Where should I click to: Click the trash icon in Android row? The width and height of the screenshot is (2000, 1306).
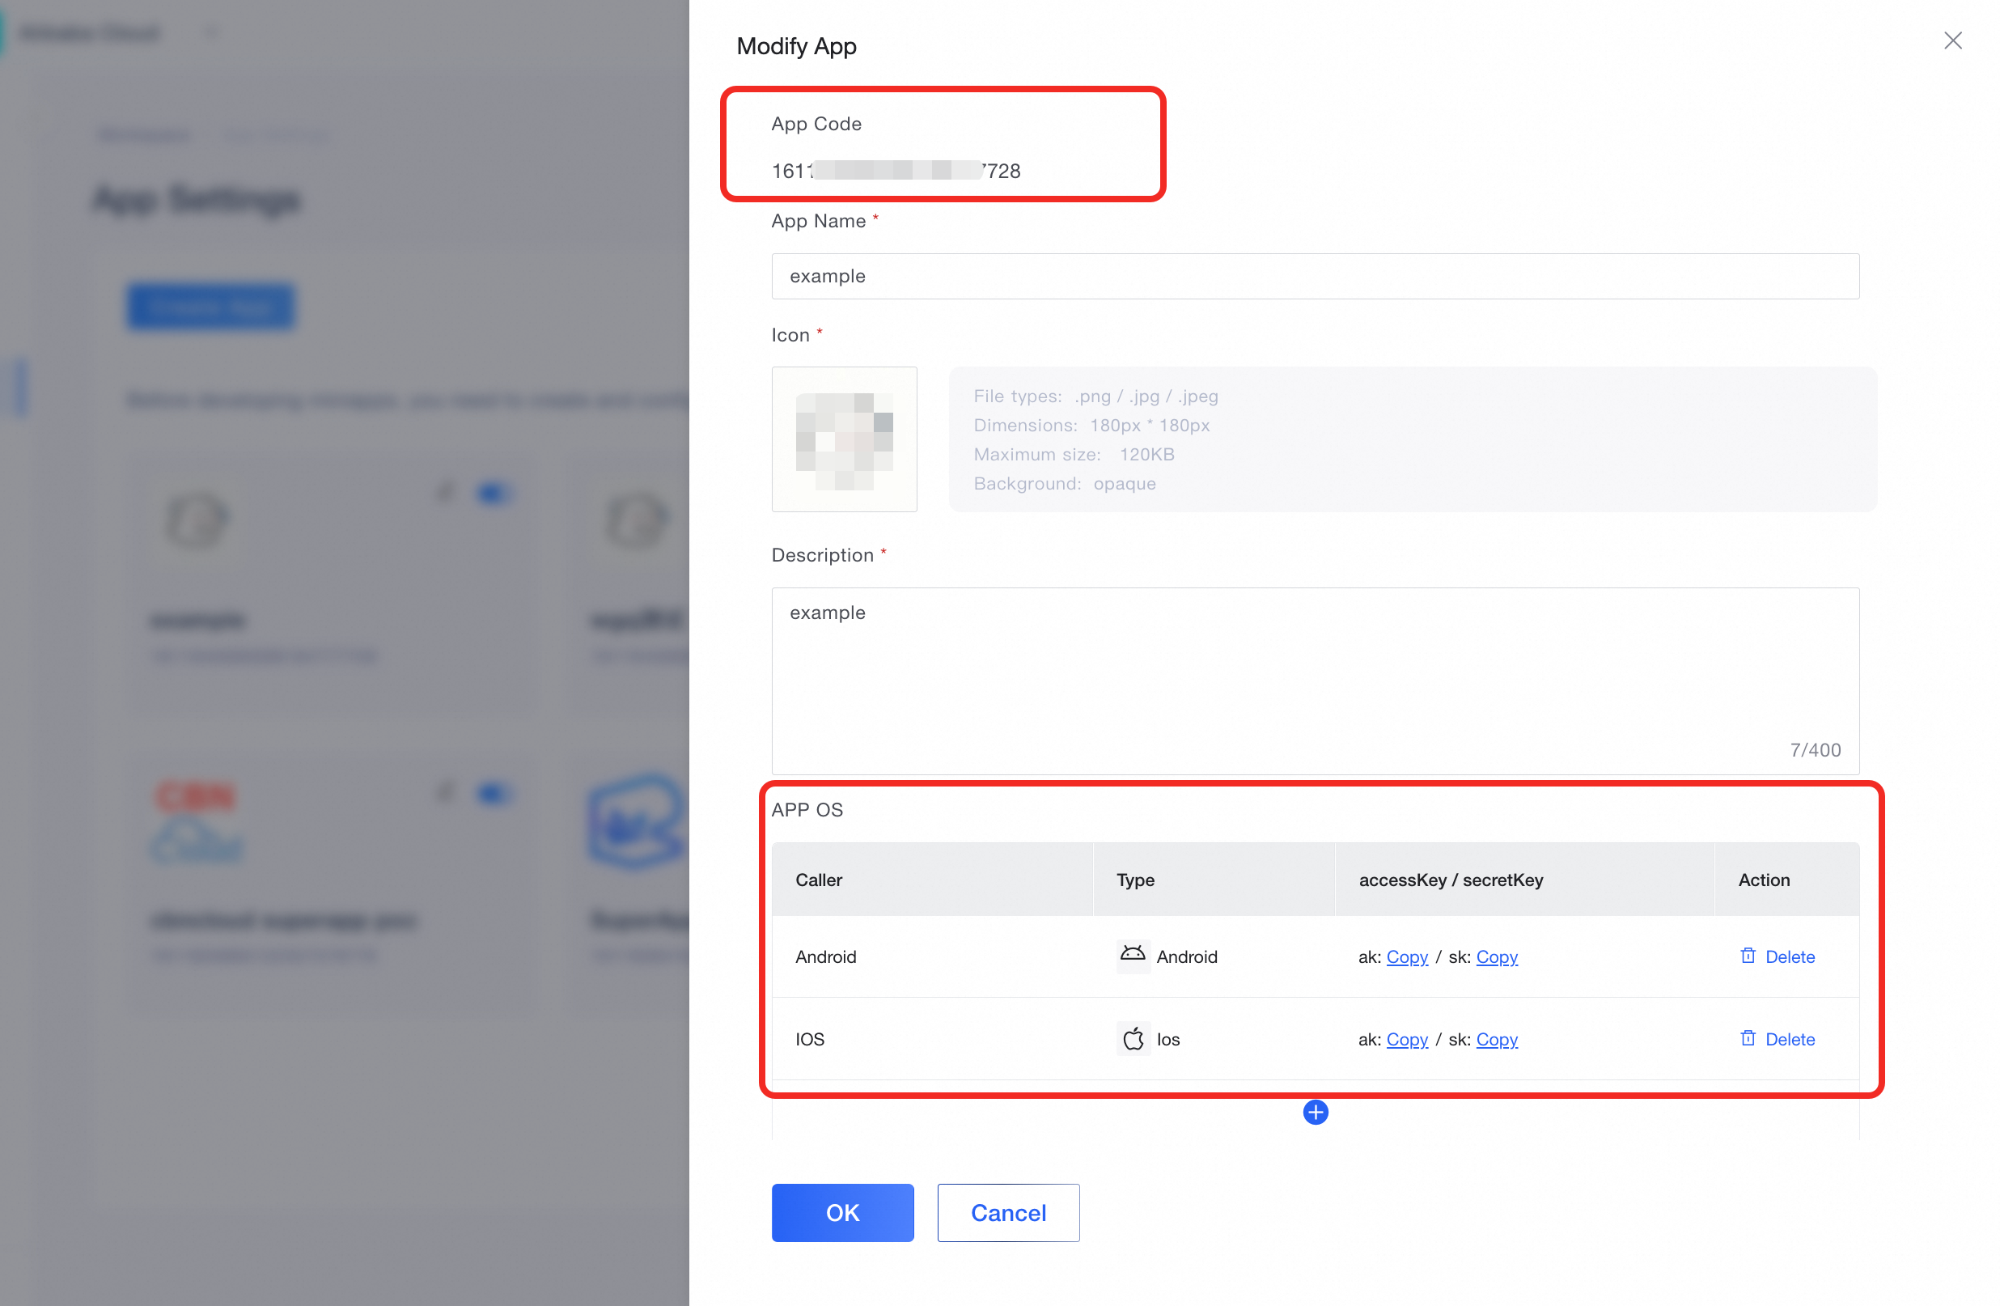pyautogui.click(x=1748, y=956)
